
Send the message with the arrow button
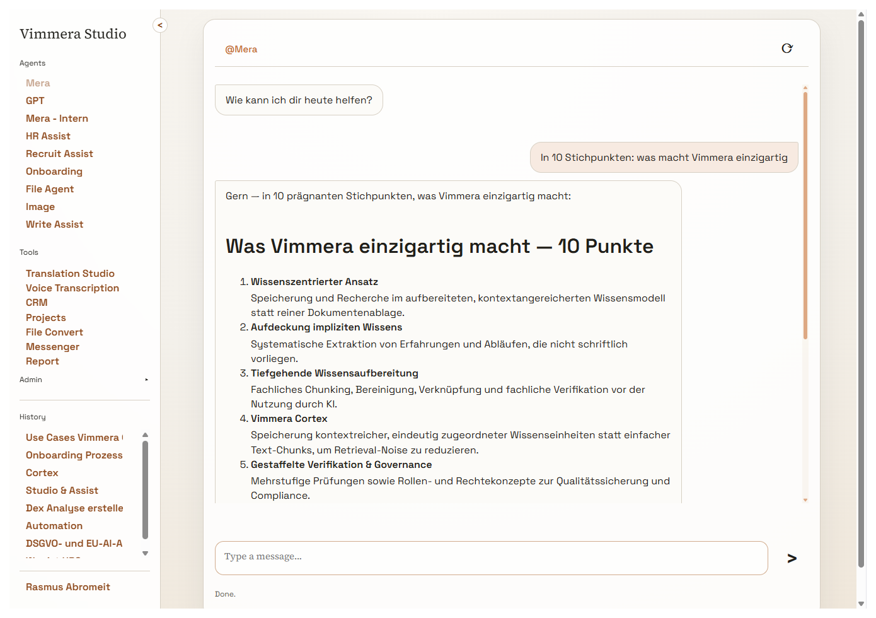(792, 558)
